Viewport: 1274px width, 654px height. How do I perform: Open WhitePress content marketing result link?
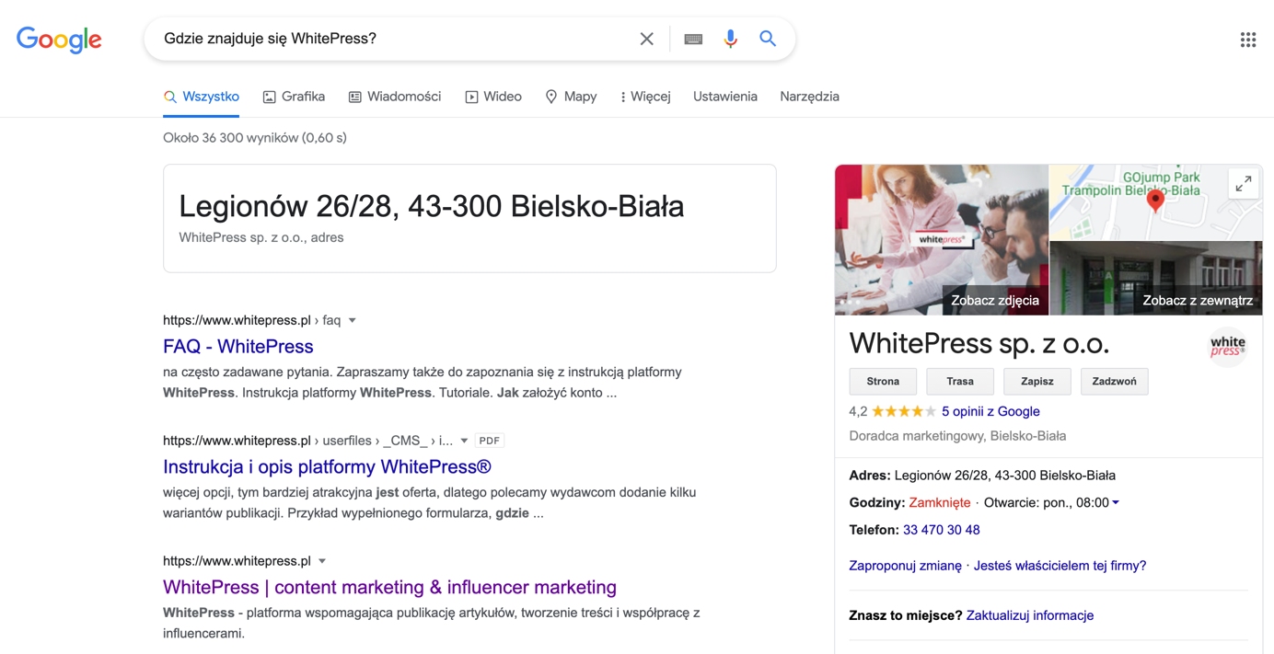tap(389, 587)
